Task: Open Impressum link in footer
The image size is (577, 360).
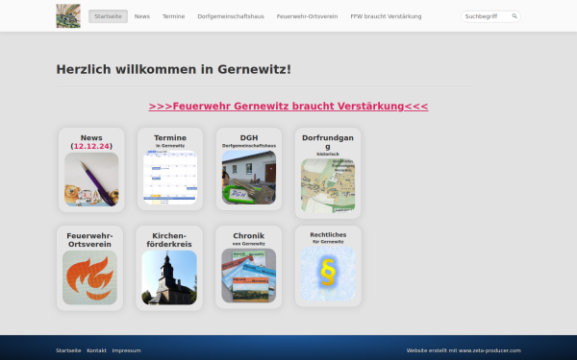Action: (x=126, y=350)
